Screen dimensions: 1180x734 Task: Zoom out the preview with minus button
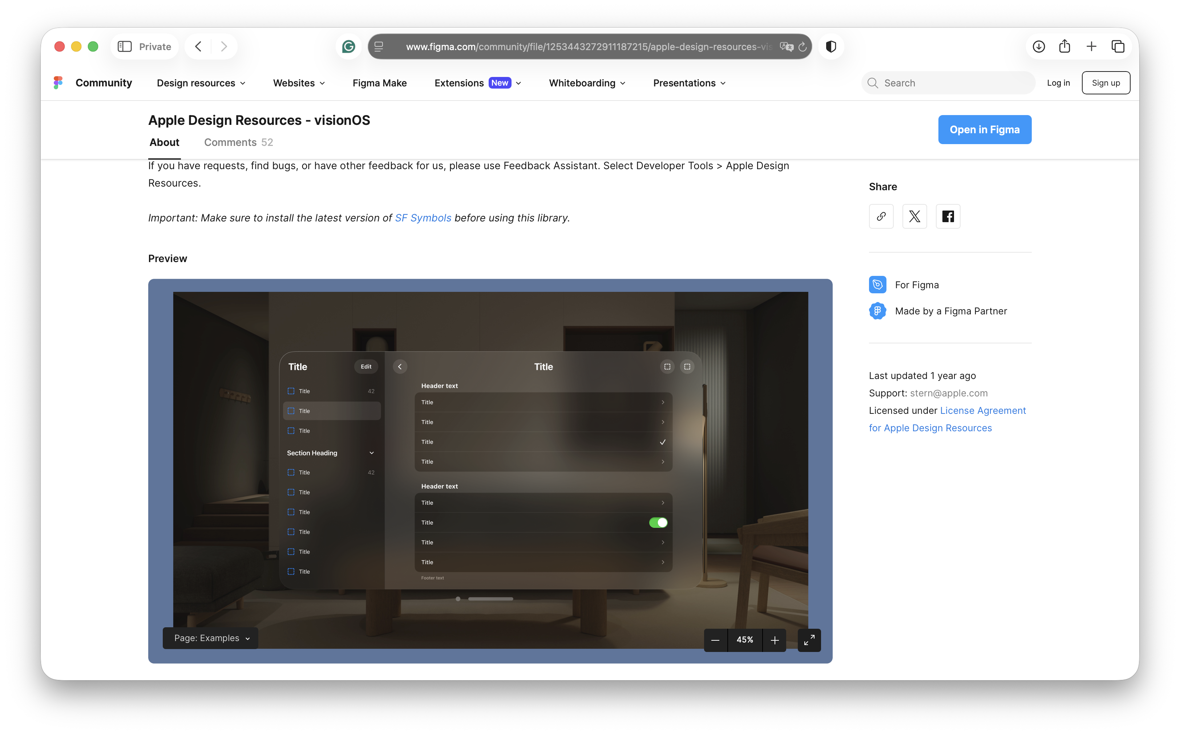716,640
